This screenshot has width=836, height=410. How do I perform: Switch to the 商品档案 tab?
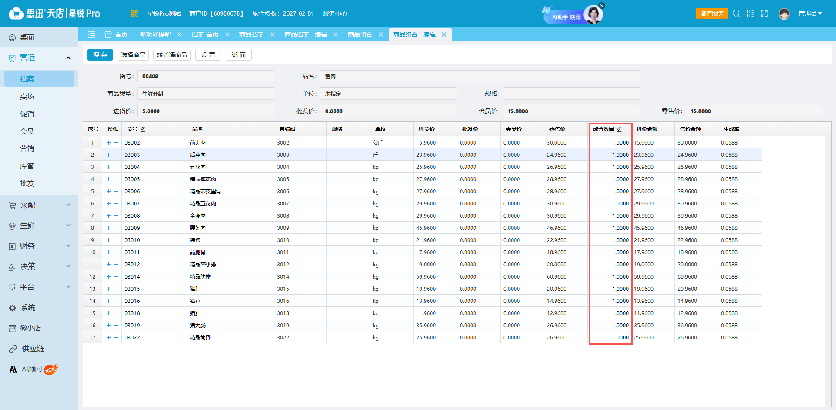(x=252, y=34)
